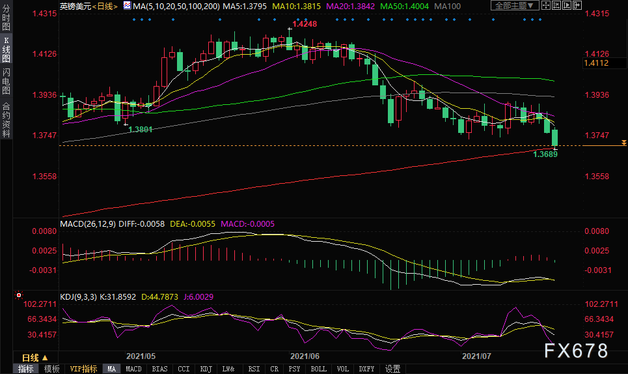Click the MA10:1.3815 value label
The height and width of the screenshot is (374, 628).
296,7
